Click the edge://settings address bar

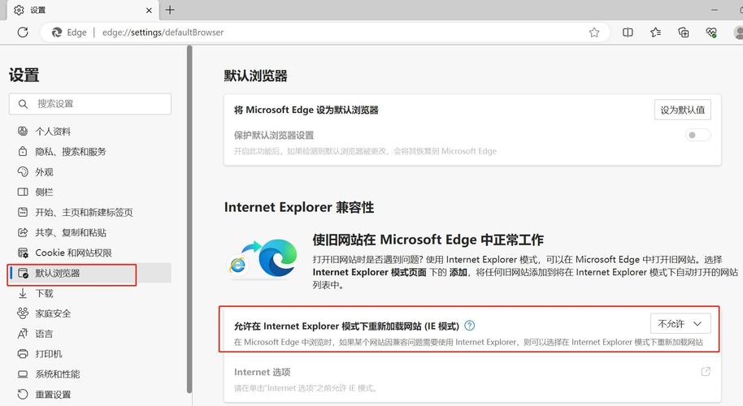point(325,32)
